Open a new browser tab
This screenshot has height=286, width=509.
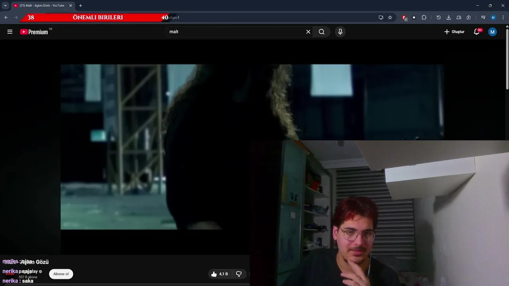[80, 6]
